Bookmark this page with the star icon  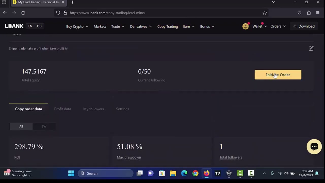tap(265, 13)
